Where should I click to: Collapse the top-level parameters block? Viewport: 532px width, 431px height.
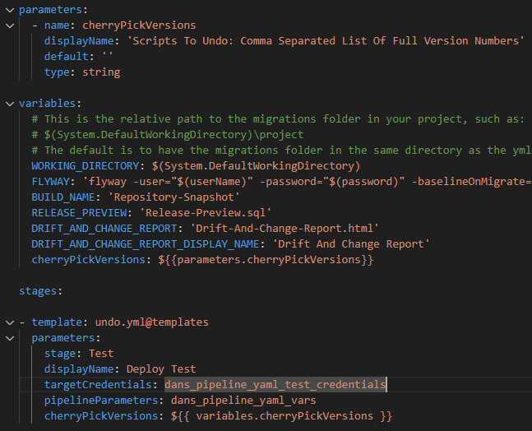[x=10, y=10]
